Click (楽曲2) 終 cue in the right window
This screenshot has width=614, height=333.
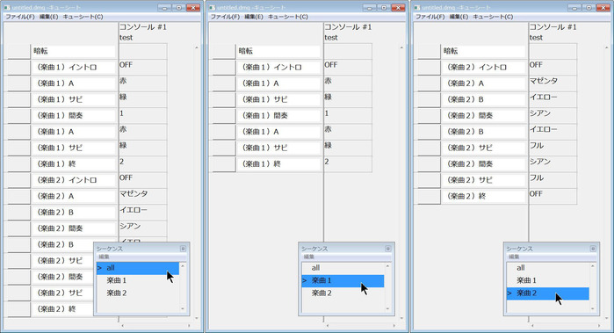[x=484, y=196]
